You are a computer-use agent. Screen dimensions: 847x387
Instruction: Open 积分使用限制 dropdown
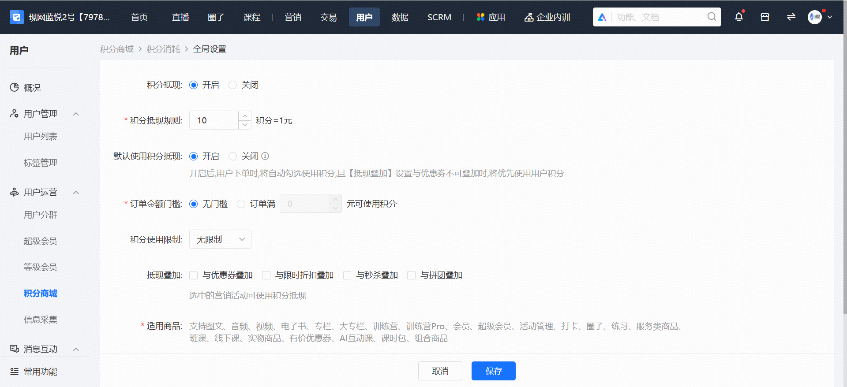pos(220,239)
